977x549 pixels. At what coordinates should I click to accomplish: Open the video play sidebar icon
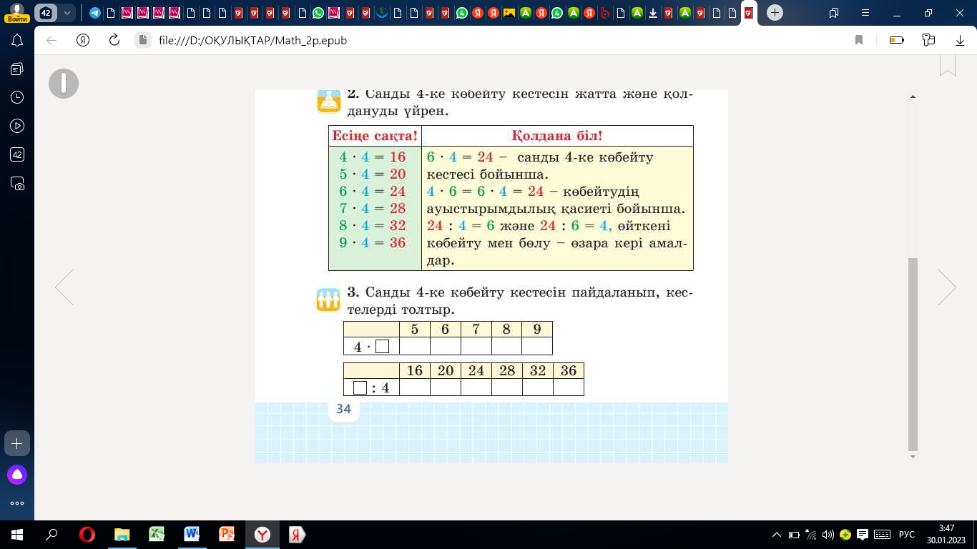point(17,126)
